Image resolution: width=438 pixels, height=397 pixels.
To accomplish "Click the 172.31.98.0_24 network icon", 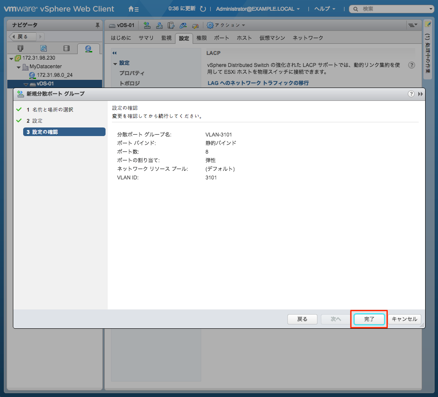I will [x=32, y=75].
